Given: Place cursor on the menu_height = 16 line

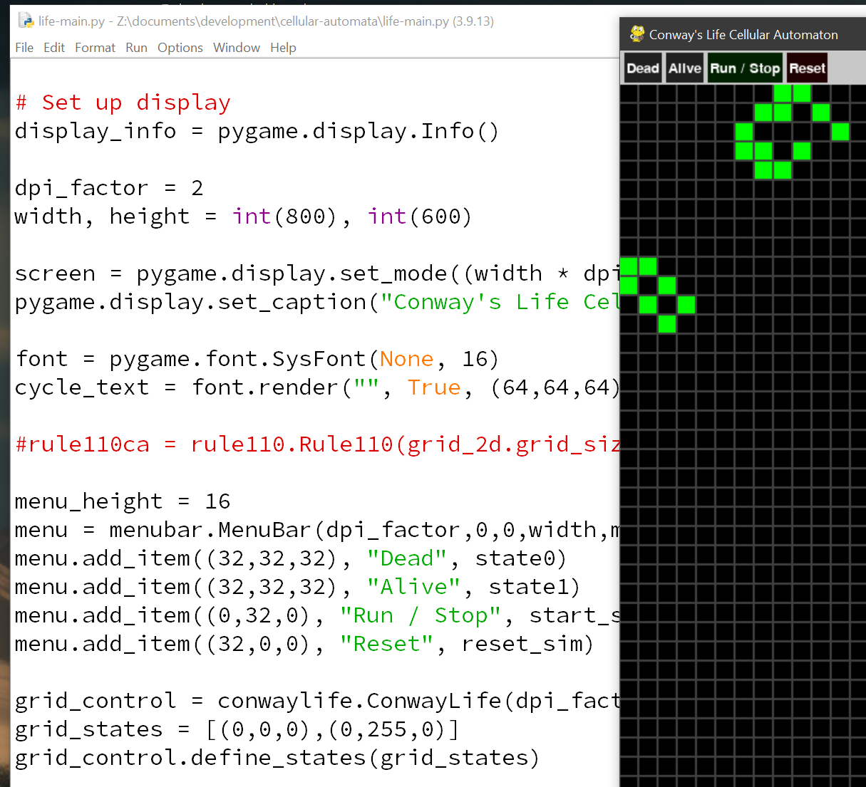Looking at the screenshot, I should pyautogui.click(x=122, y=501).
